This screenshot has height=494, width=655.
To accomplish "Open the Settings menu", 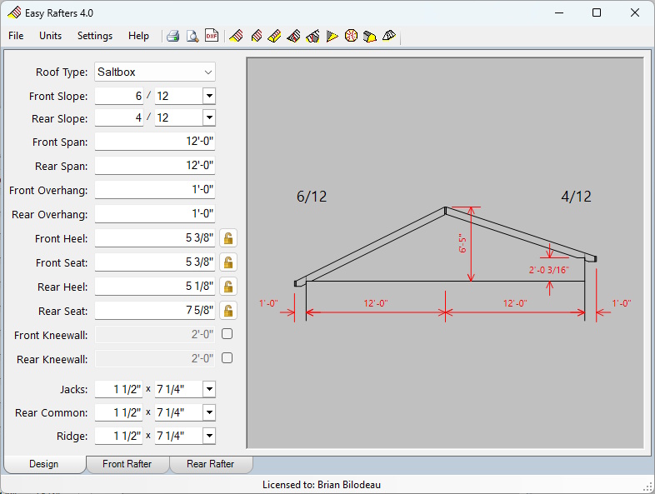I will point(95,36).
